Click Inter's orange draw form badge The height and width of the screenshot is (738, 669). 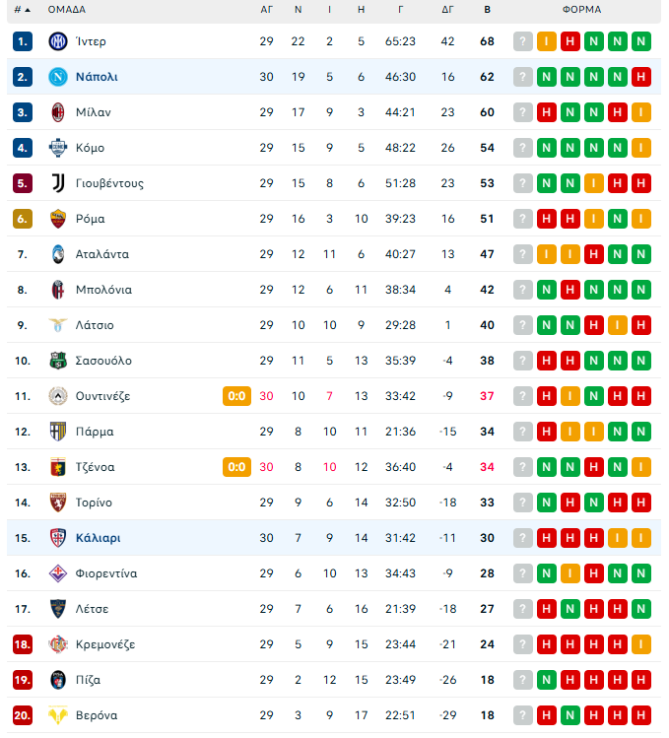pyautogui.click(x=547, y=41)
